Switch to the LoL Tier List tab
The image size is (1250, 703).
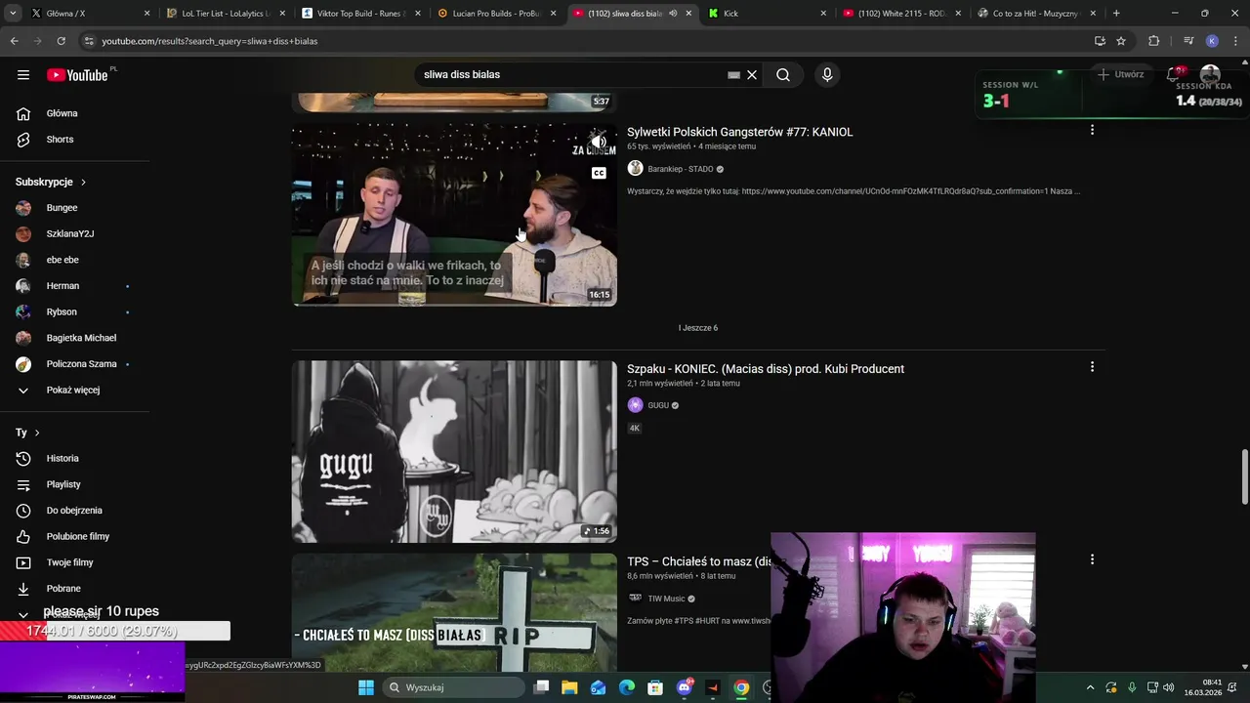225,14
